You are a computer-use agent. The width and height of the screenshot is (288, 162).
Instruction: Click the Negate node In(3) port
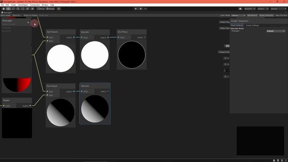click(x=4, y=106)
